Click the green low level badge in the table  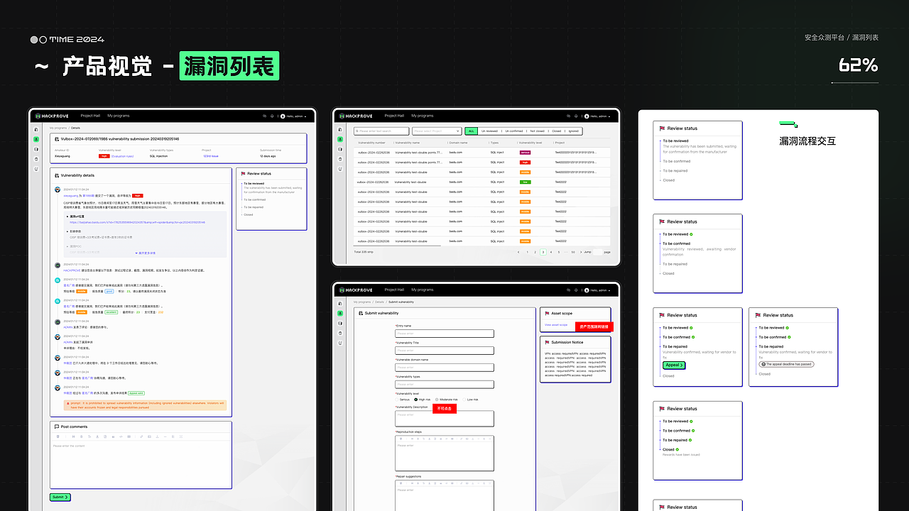[x=526, y=182]
